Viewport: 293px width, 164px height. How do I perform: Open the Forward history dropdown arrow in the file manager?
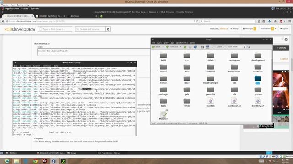coord(180,47)
